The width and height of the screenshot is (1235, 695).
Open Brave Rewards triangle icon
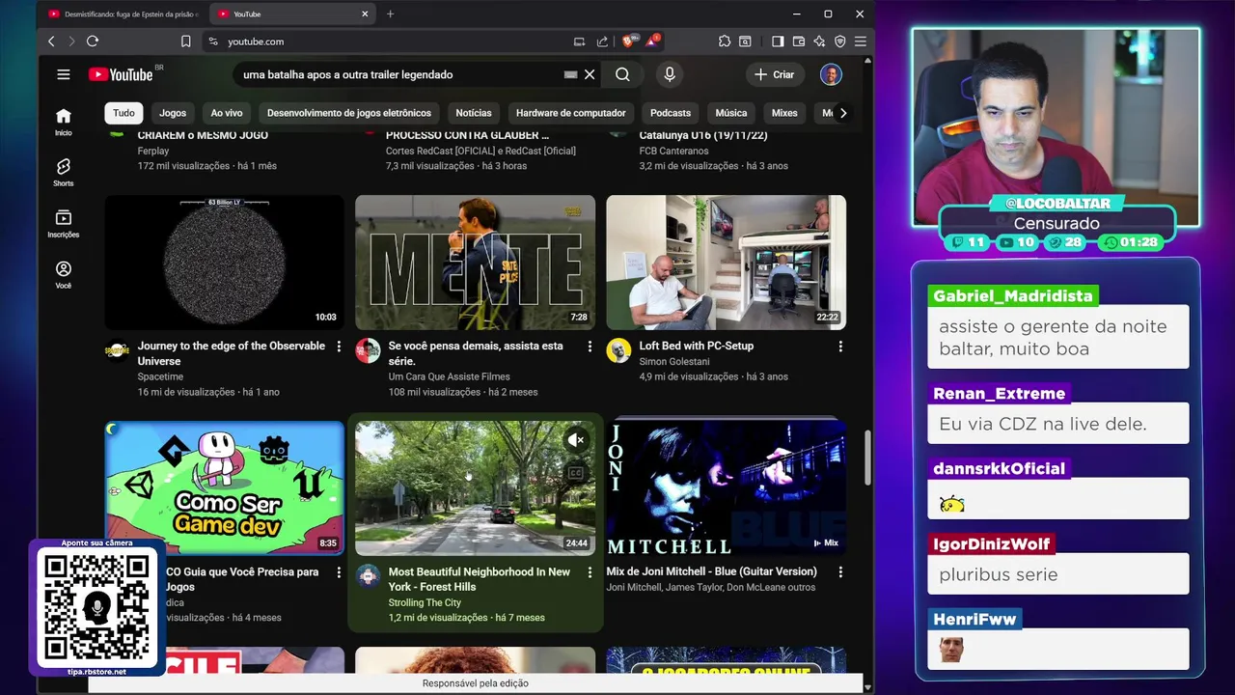(652, 42)
